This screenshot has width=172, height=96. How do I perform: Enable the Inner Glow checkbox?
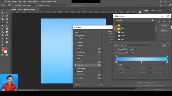[x=76, y=55]
